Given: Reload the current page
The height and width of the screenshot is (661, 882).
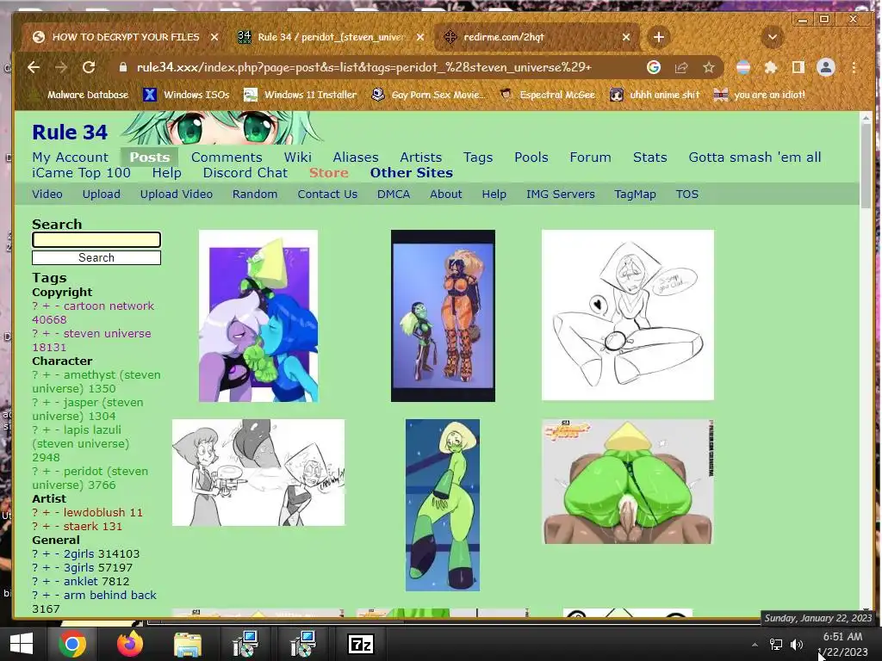Looking at the screenshot, I should point(89,67).
